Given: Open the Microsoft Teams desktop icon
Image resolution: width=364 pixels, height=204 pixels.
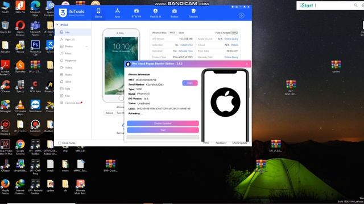Looking at the screenshot, I should [x=35, y=28].
